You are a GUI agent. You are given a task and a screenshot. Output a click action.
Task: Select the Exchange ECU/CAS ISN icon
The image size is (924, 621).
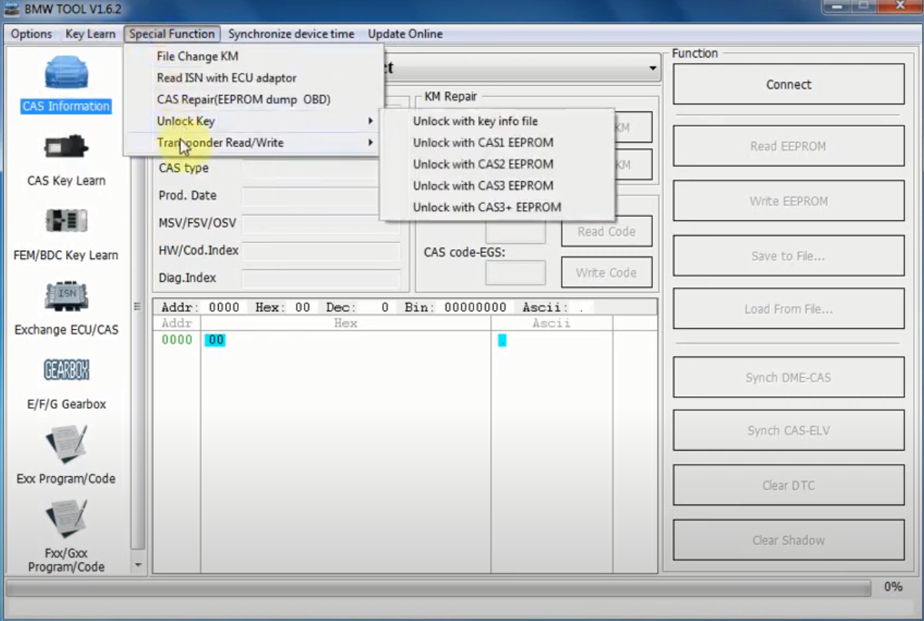click(x=66, y=296)
